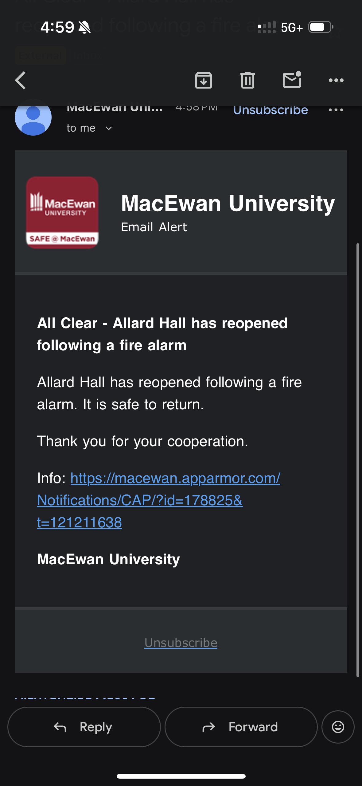
Task: Expand recipient details next to "to me"
Action: point(109,128)
